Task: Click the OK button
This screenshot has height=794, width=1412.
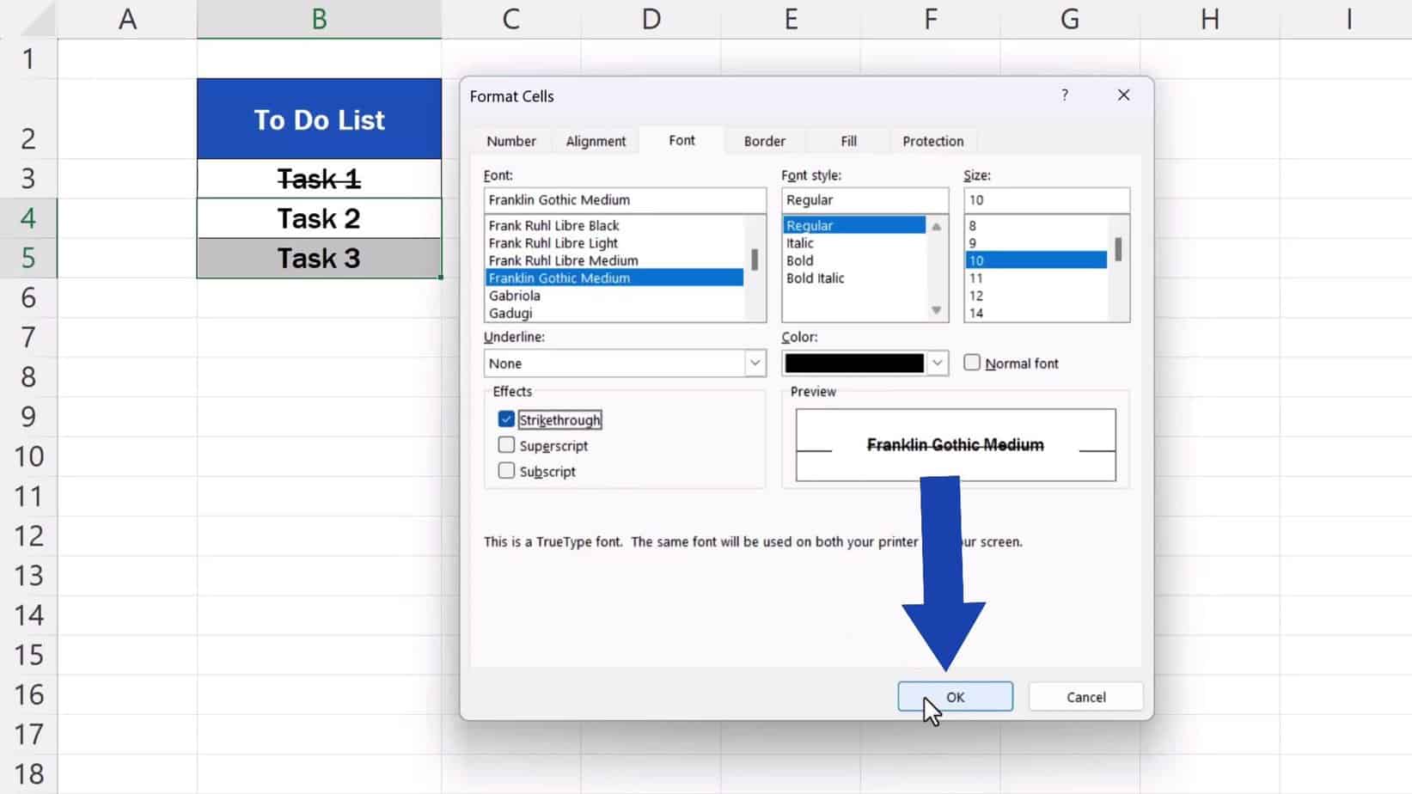Action: [x=955, y=697]
